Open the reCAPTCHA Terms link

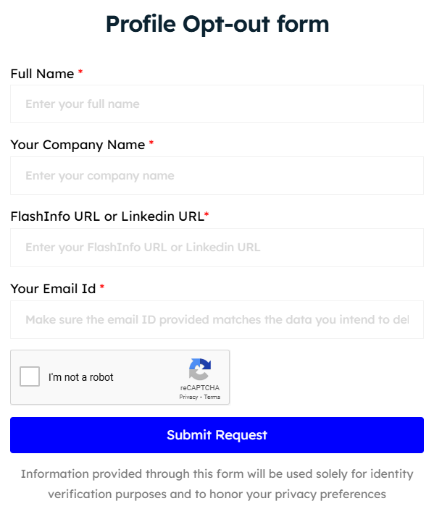212,397
